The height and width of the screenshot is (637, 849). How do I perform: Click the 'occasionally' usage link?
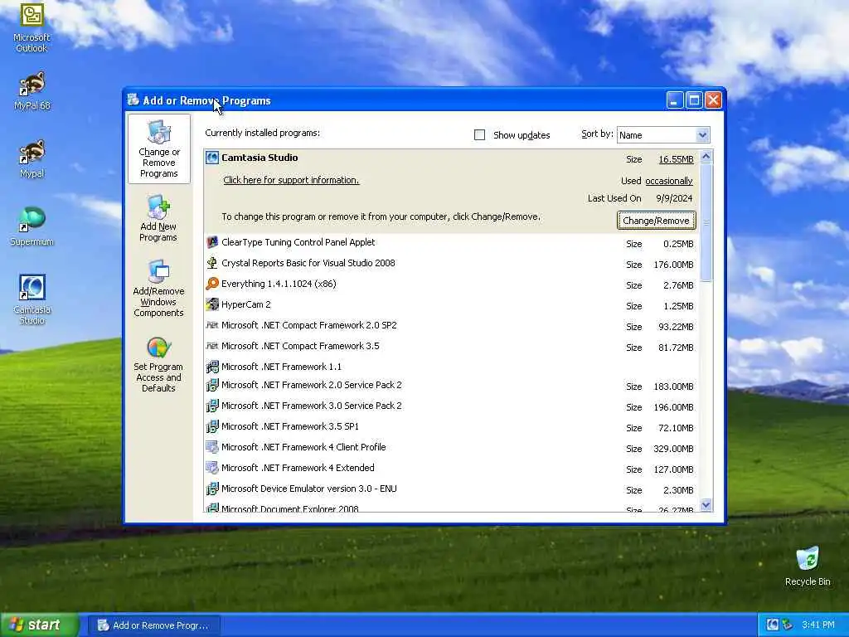point(669,181)
